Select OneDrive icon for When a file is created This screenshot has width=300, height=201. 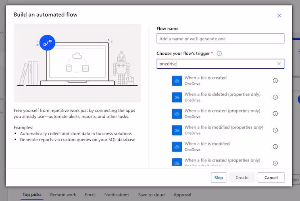177,81
